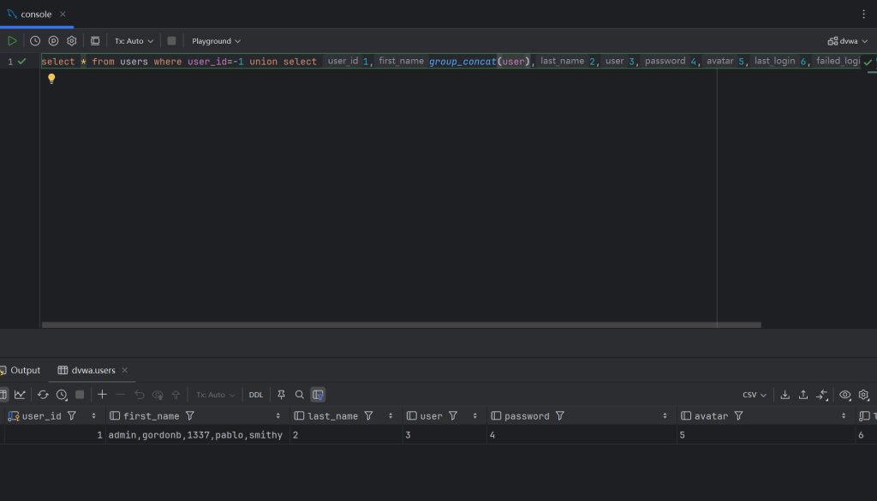The image size is (877, 501).
Task: Open the eye view-options icon
Action: coord(845,395)
